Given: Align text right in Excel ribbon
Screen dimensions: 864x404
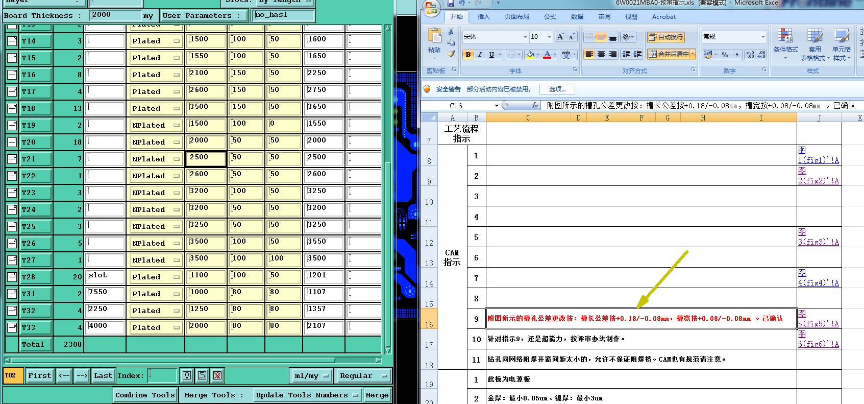Looking at the screenshot, I should pyautogui.click(x=612, y=54).
